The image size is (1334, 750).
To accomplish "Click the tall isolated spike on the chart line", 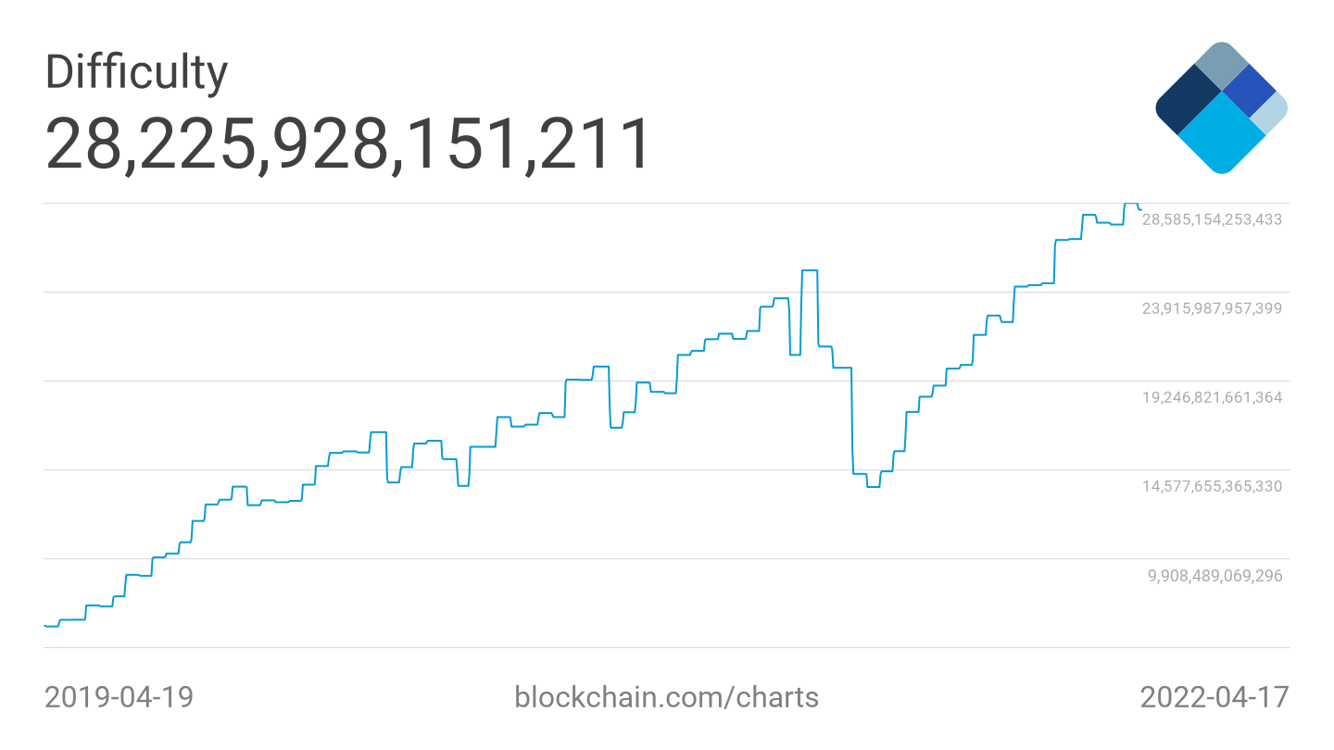I will click(x=809, y=270).
